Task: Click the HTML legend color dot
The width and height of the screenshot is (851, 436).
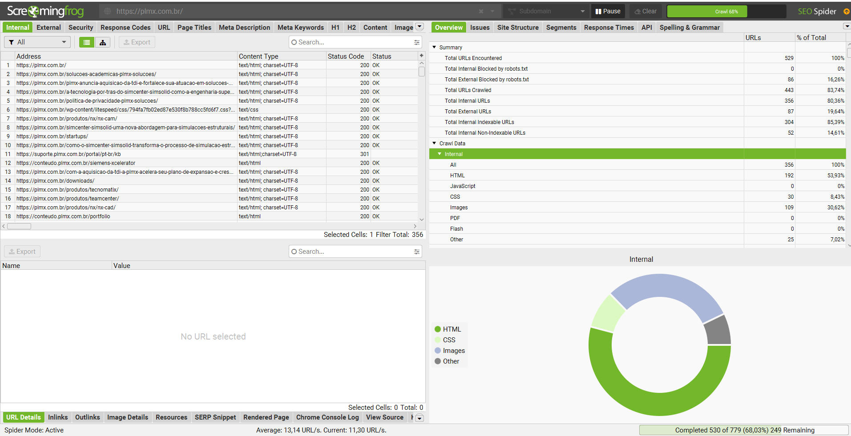Action: 438,329
